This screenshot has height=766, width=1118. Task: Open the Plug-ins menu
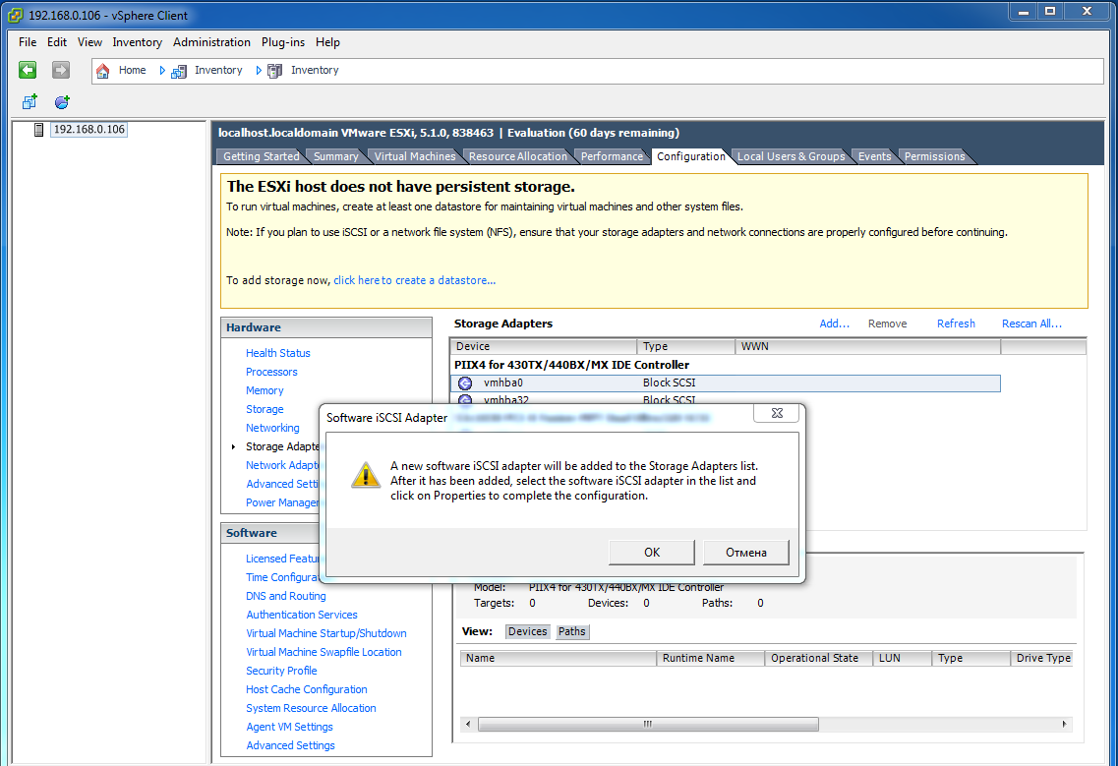pyautogui.click(x=283, y=42)
